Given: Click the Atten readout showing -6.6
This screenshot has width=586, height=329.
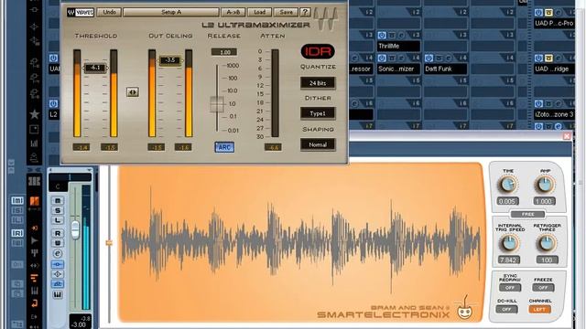Looking at the screenshot, I should tap(273, 147).
